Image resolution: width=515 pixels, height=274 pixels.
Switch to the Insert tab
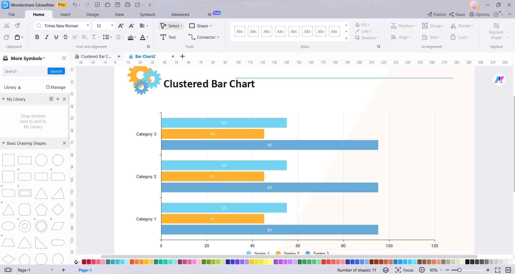coord(65,14)
